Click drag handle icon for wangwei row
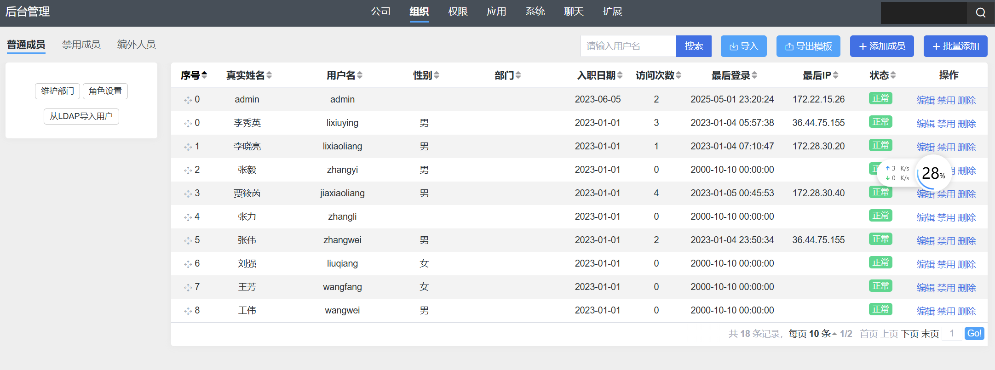 point(188,311)
